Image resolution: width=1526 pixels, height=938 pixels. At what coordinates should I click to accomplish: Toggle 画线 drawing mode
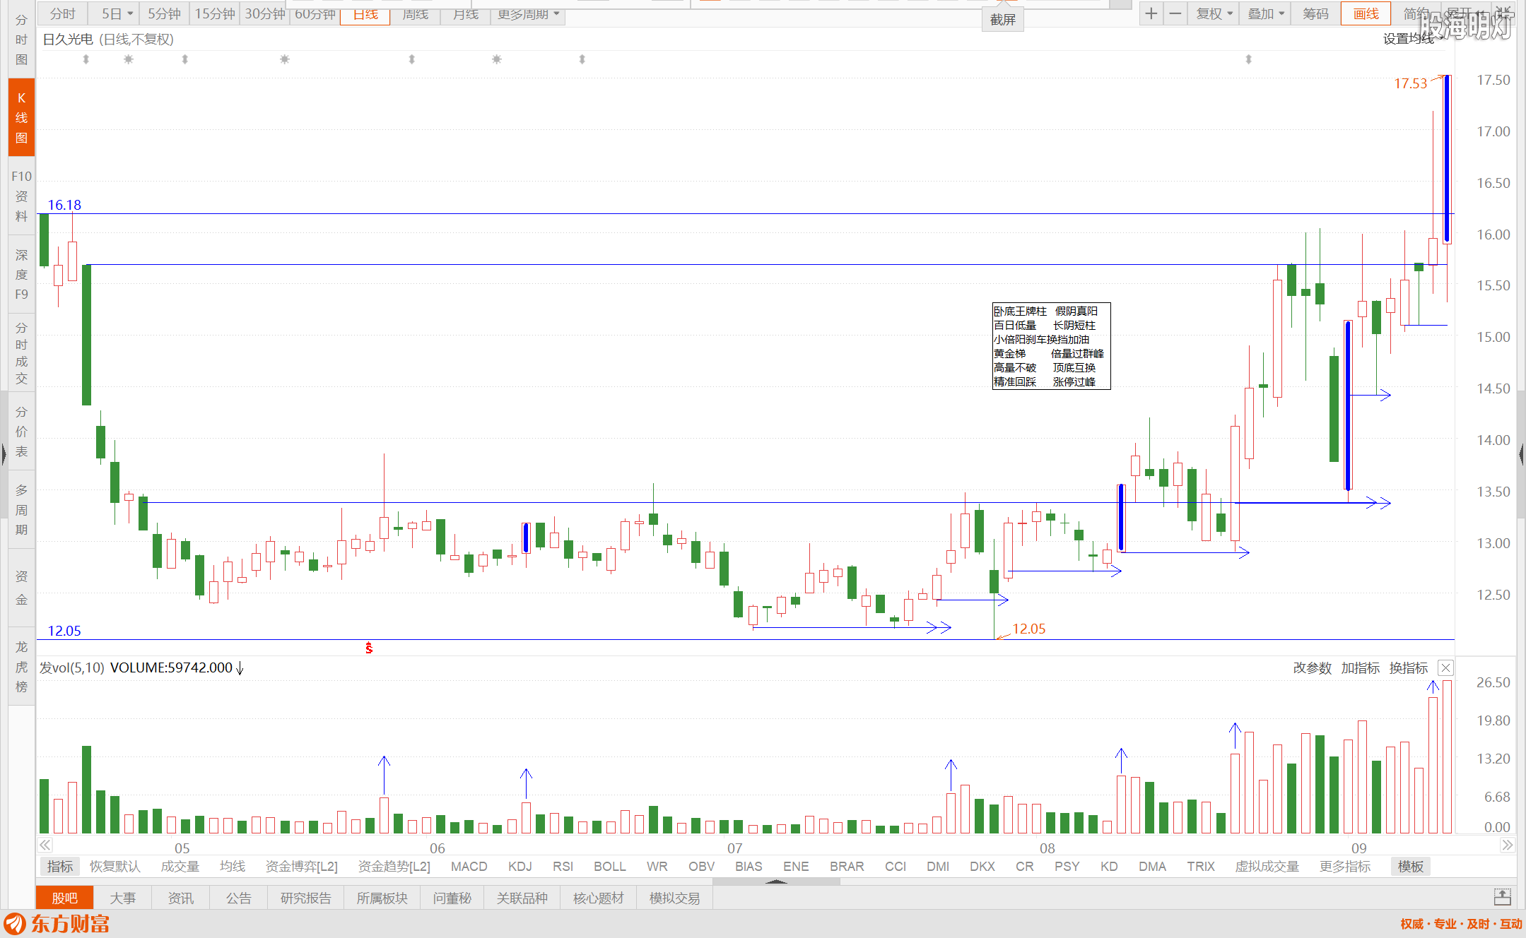1366,13
